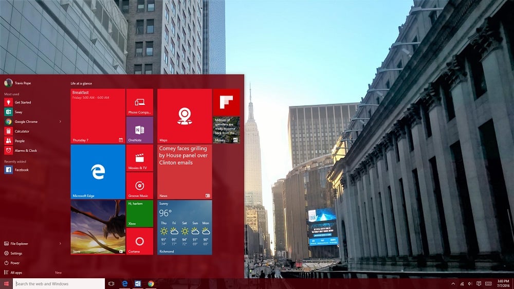This screenshot has height=289, width=514.
Task: Open the Maps tile
Action: (x=185, y=116)
